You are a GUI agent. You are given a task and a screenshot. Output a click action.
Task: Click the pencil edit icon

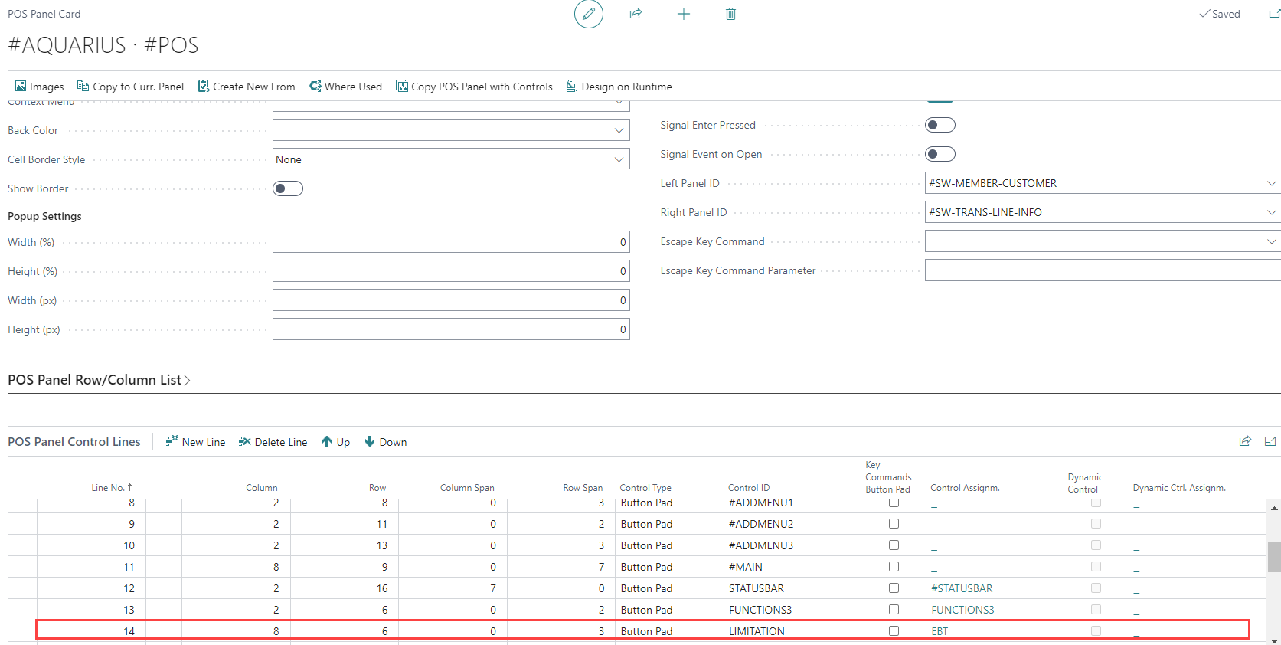pyautogui.click(x=588, y=14)
